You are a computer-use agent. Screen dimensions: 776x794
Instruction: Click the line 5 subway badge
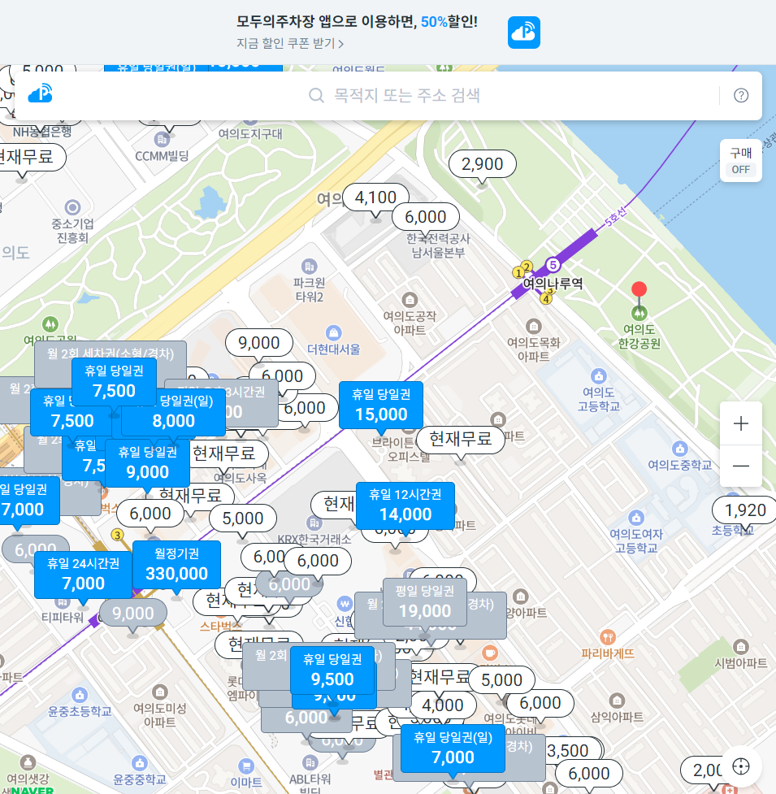553,265
